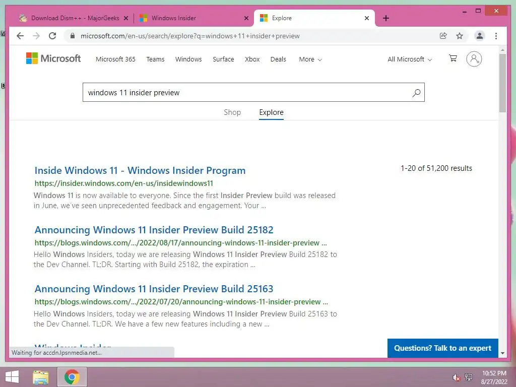Screen dimensions: 516x387
Task: Switch to the Download Dism++ - MajorGeeks tab
Action: (x=75, y=18)
